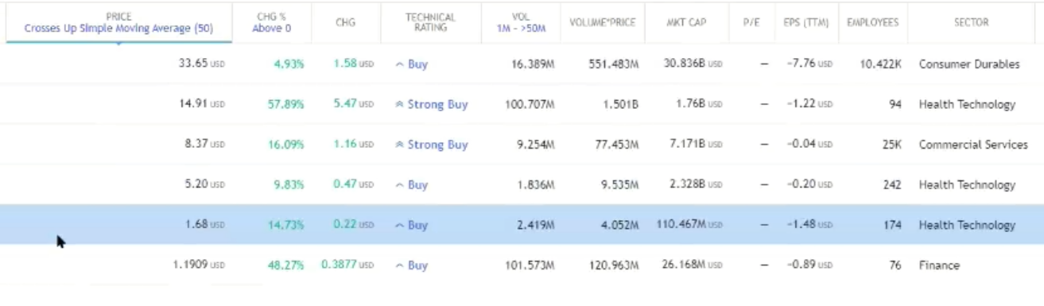Sort by P/E column header
Screen dimensions: 1044x306
(751, 22)
